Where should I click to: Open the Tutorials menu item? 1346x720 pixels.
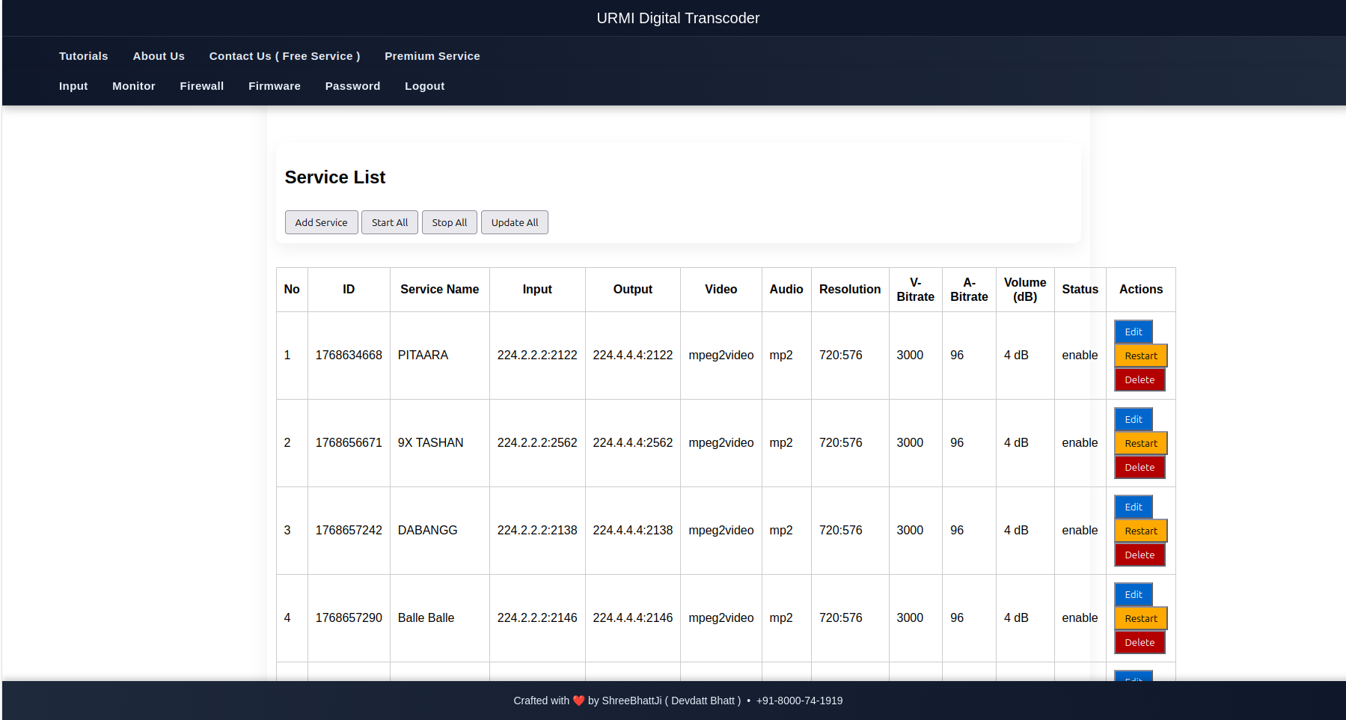coord(84,56)
